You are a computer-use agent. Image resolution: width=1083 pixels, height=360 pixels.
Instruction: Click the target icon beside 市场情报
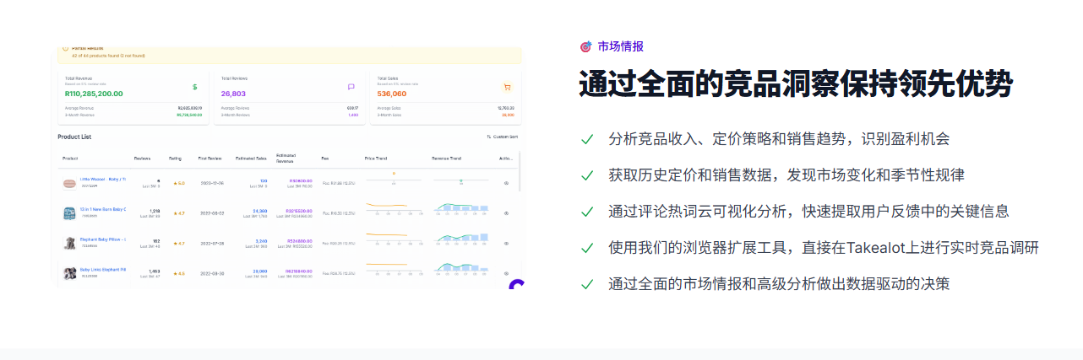click(x=585, y=47)
